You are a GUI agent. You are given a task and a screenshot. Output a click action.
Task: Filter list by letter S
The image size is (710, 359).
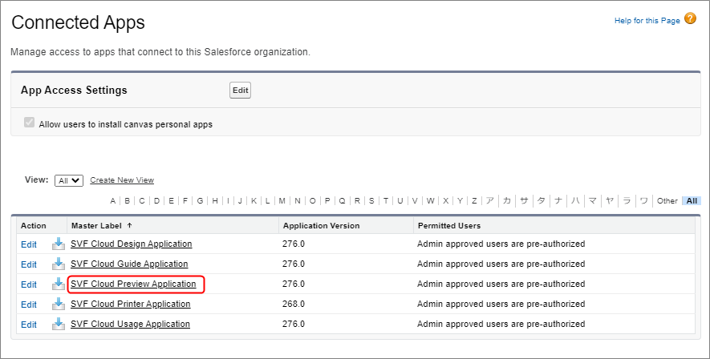tap(371, 201)
